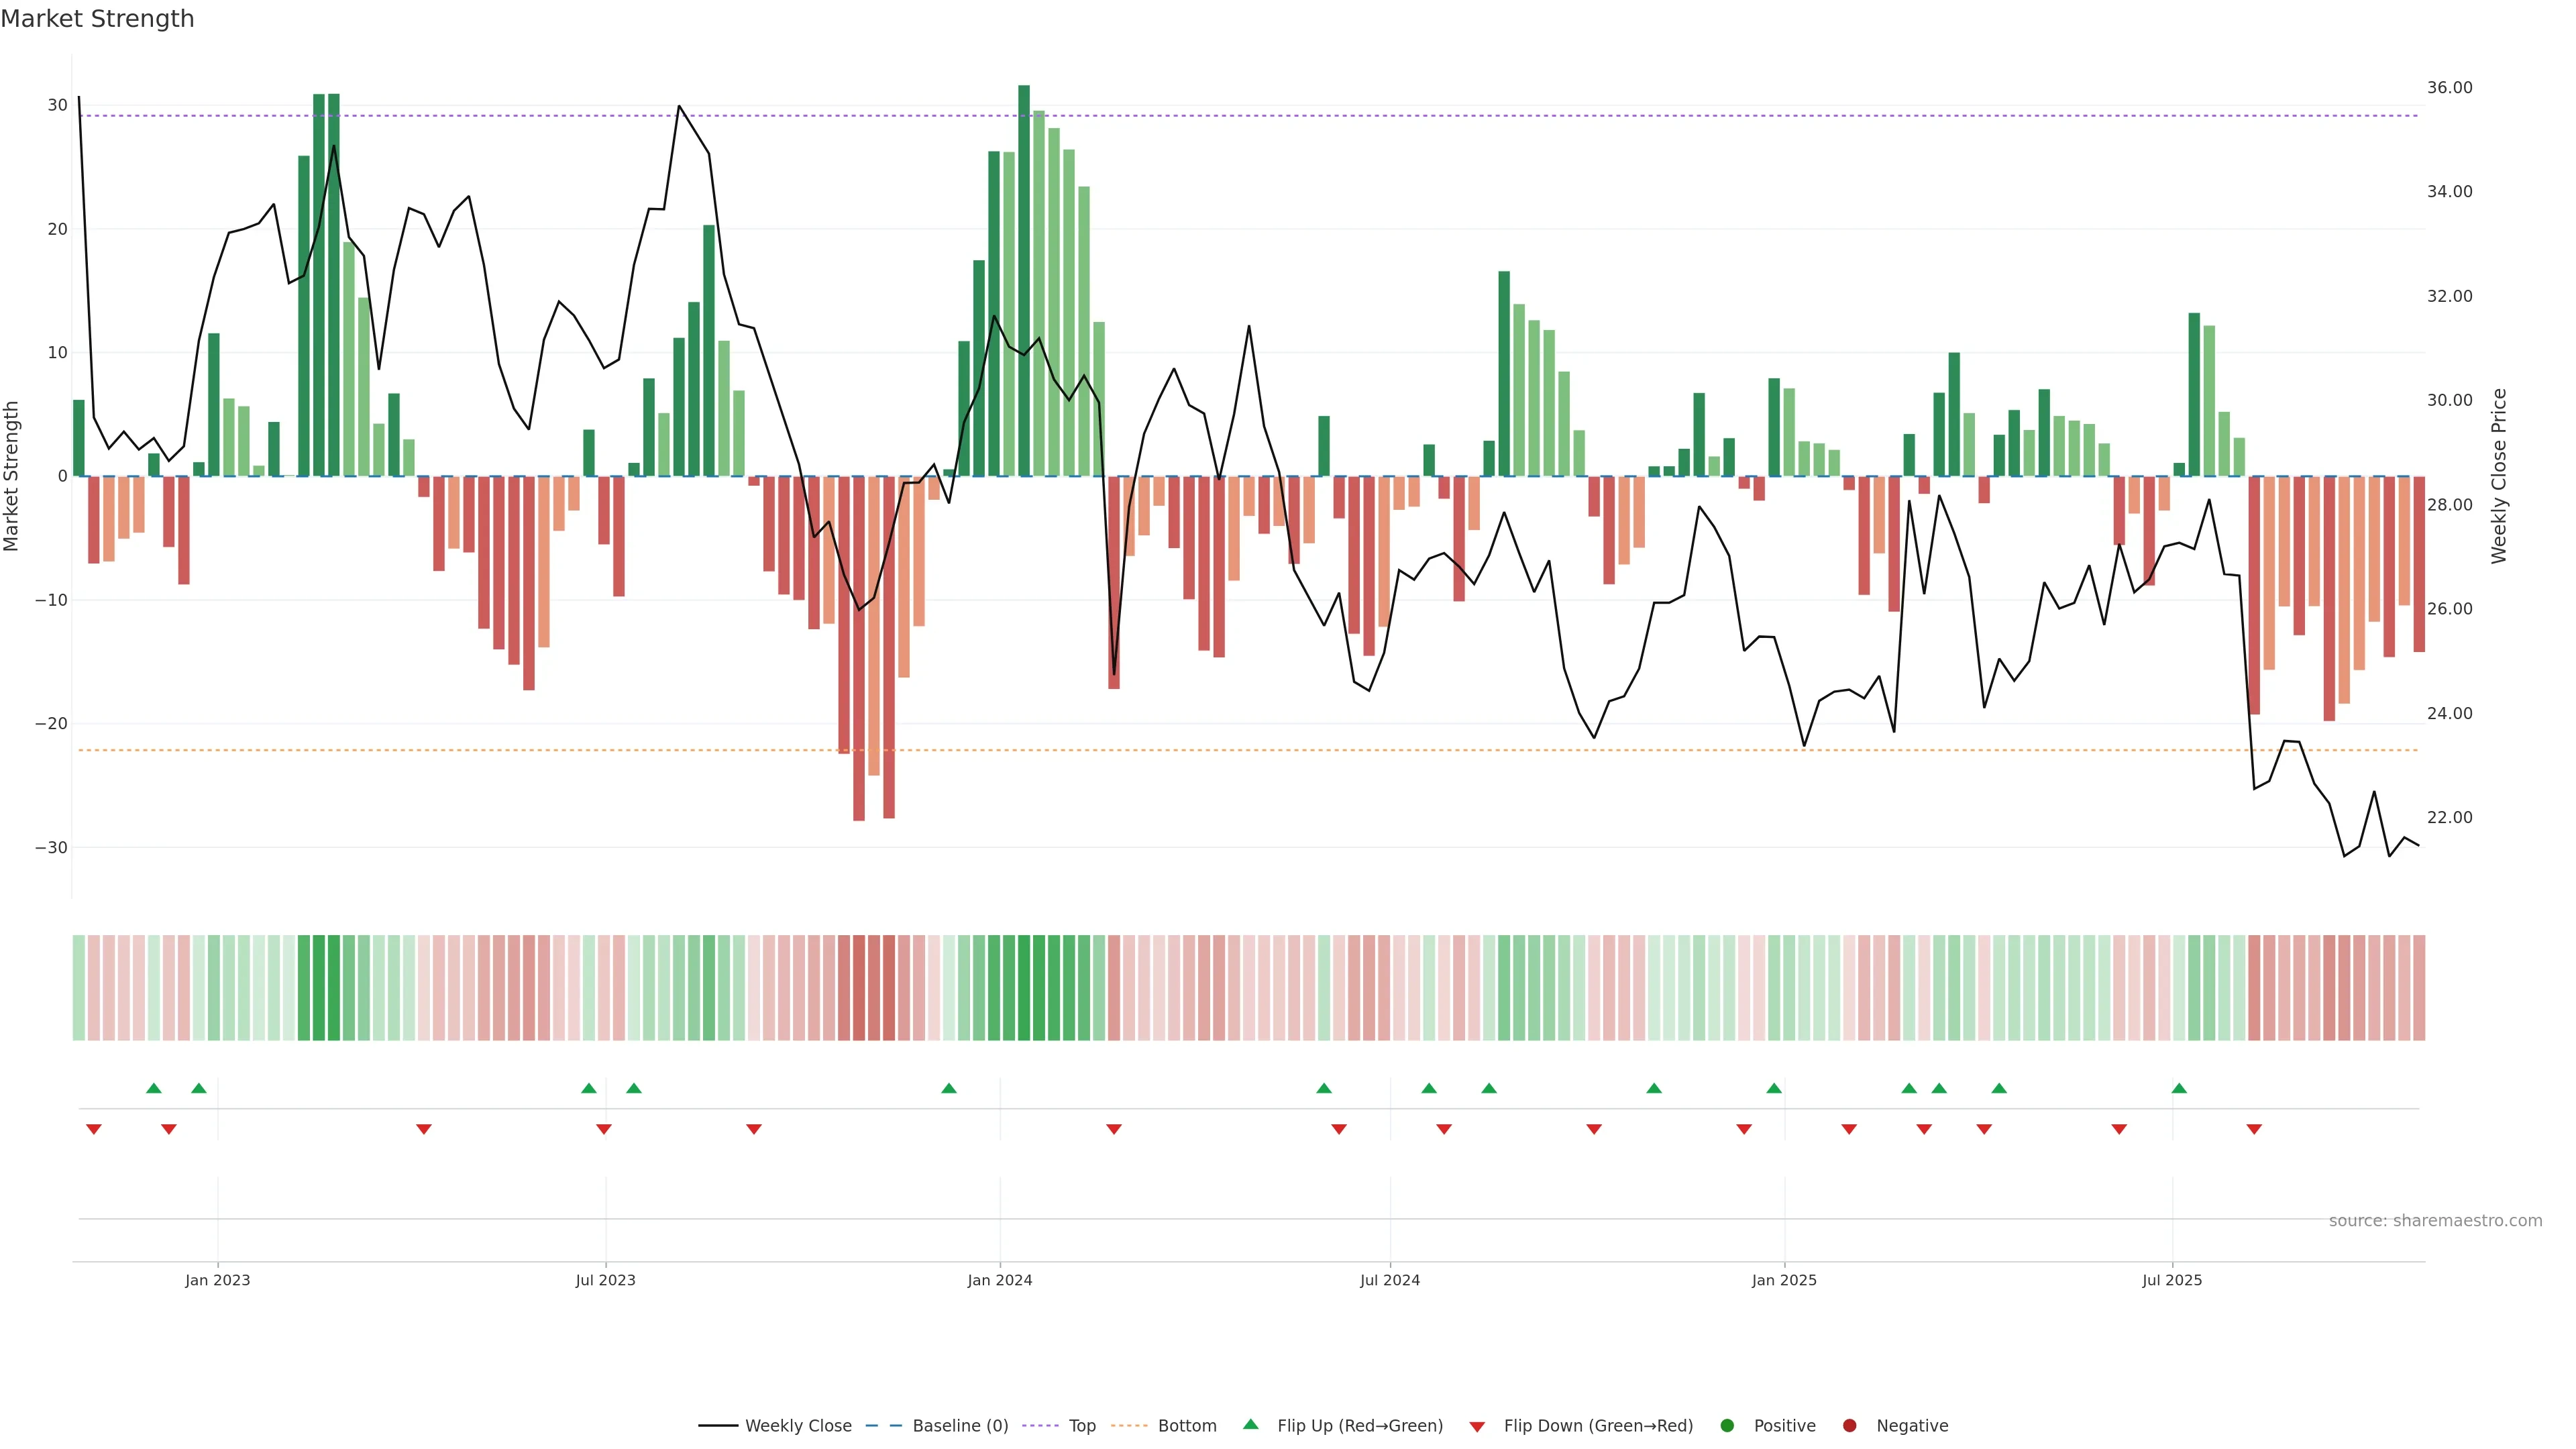Viewport: 2576px width, 1449px height.
Task: Click the Jul 2025 x-axis label
Action: click(2171, 1280)
